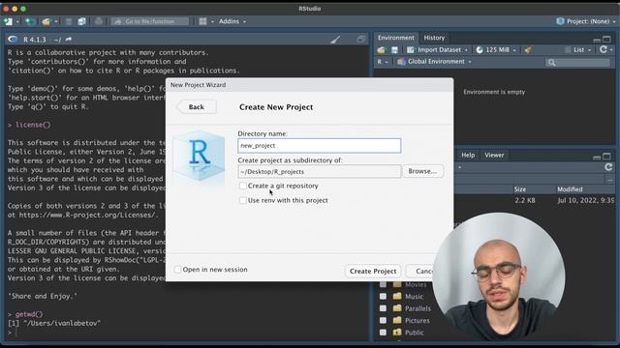Check Use renv with this project

tap(243, 200)
